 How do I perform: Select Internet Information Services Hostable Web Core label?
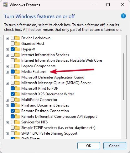pyautogui.click(x=62, y=60)
